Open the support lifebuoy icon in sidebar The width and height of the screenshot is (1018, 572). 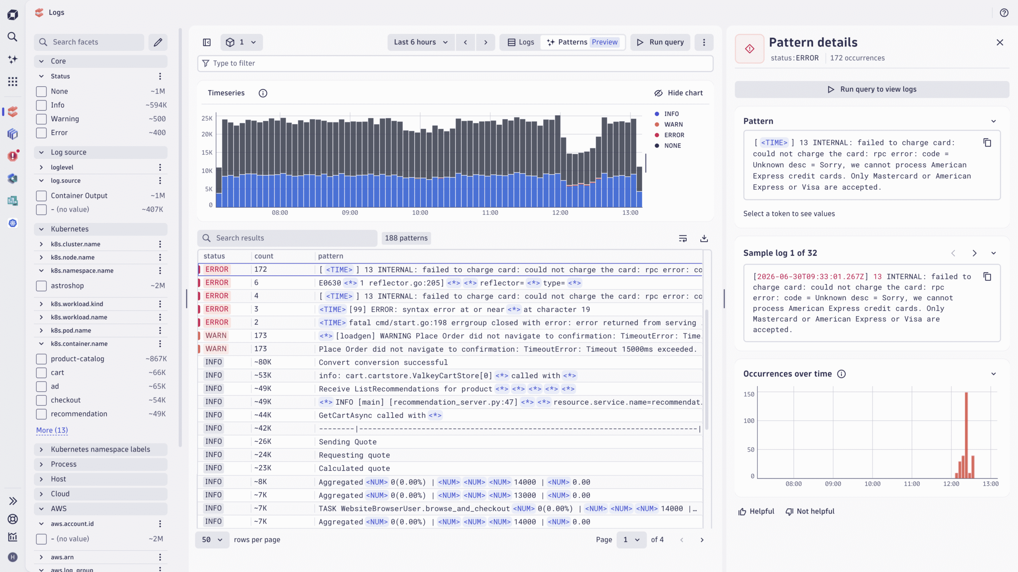click(x=12, y=519)
